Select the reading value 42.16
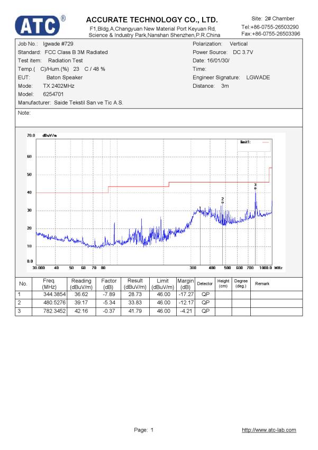 [x=81, y=311]
